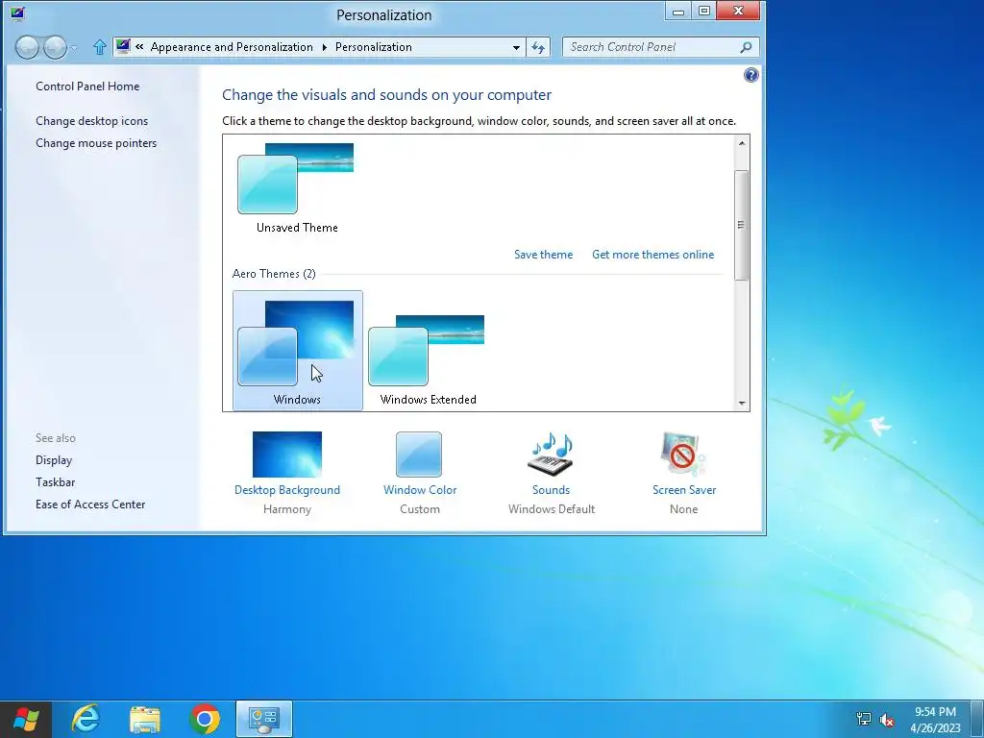The width and height of the screenshot is (984, 738).
Task: Click the Control Panel taskbar button
Action: [x=264, y=719]
